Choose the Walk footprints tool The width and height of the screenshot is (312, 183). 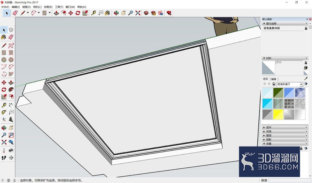pos(4,157)
